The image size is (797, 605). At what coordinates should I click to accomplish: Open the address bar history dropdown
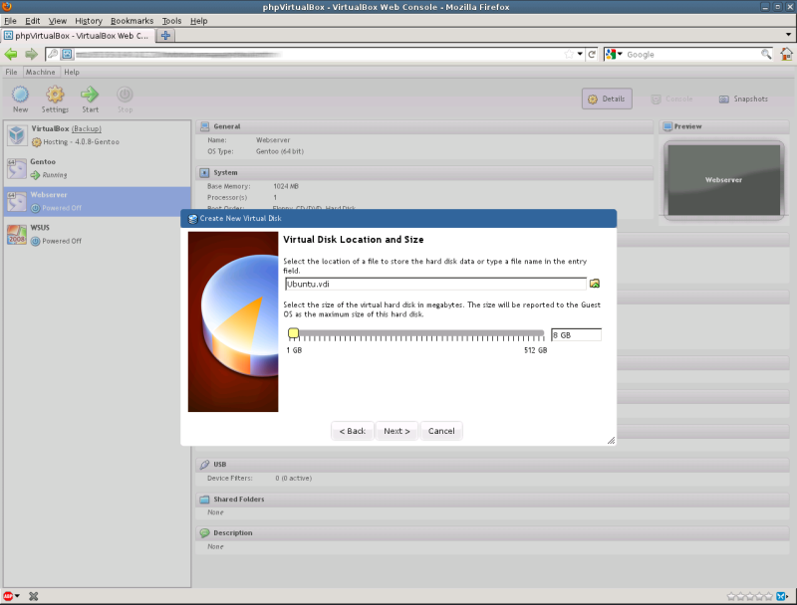pyautogui.click(x=580, y=54)
